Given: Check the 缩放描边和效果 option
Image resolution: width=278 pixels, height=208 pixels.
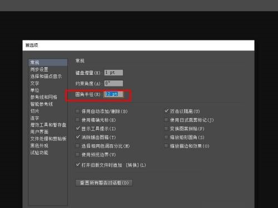Looking at the screenshot, I should [x=166, y=146].
